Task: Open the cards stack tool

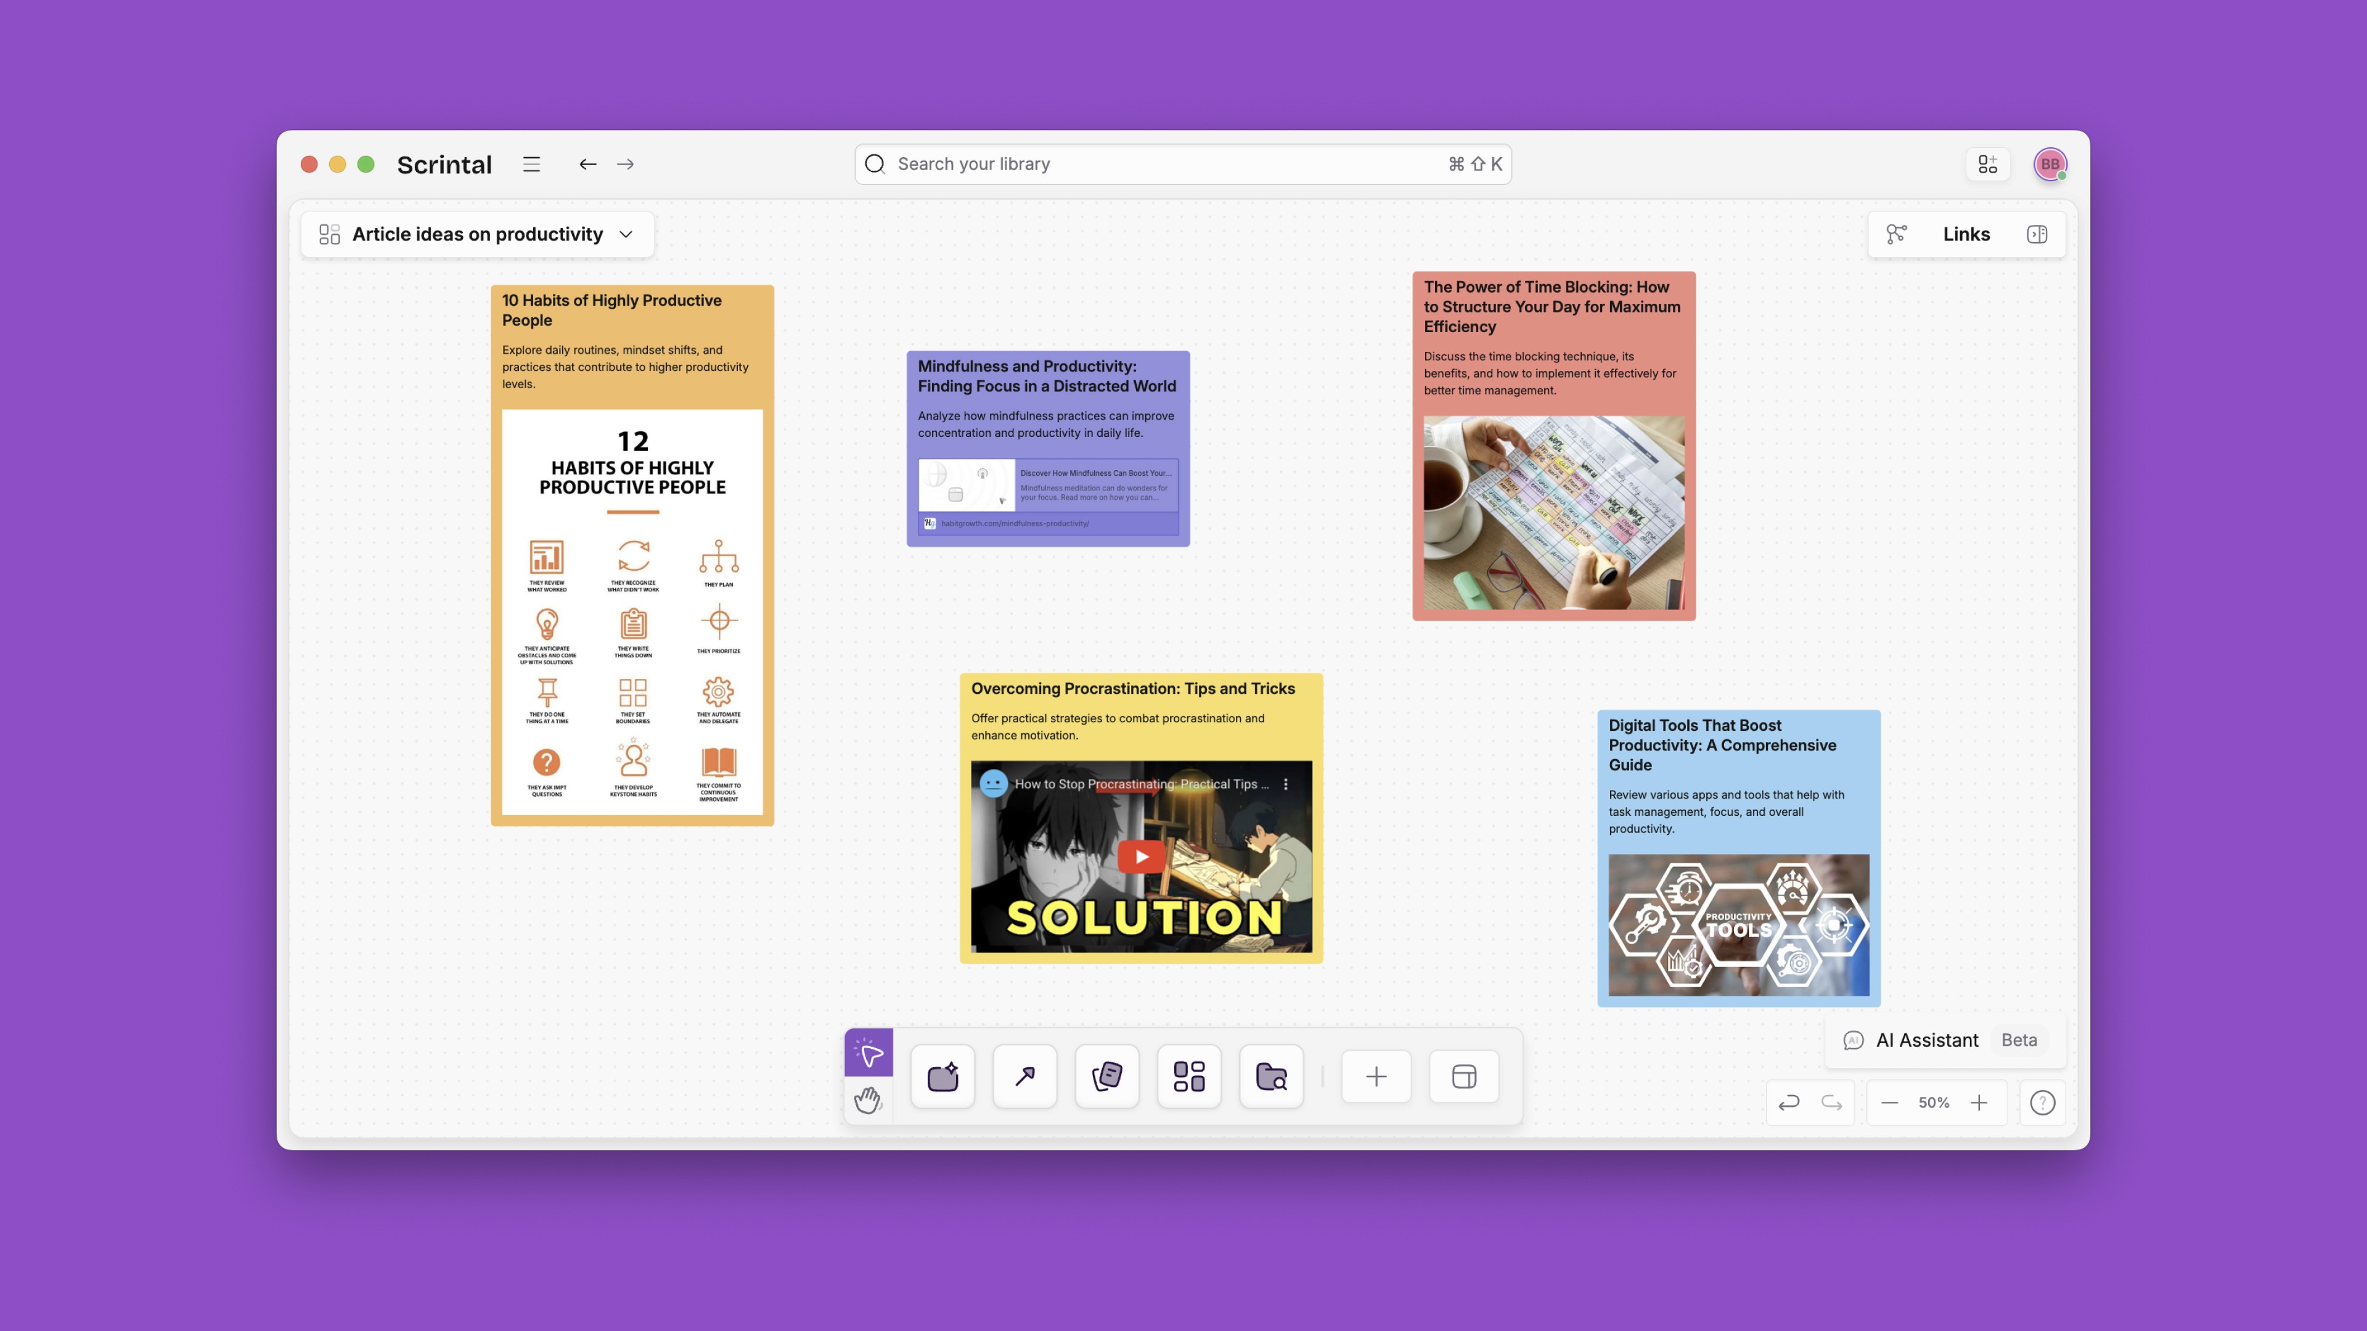Action: tap(1107, 1077)
